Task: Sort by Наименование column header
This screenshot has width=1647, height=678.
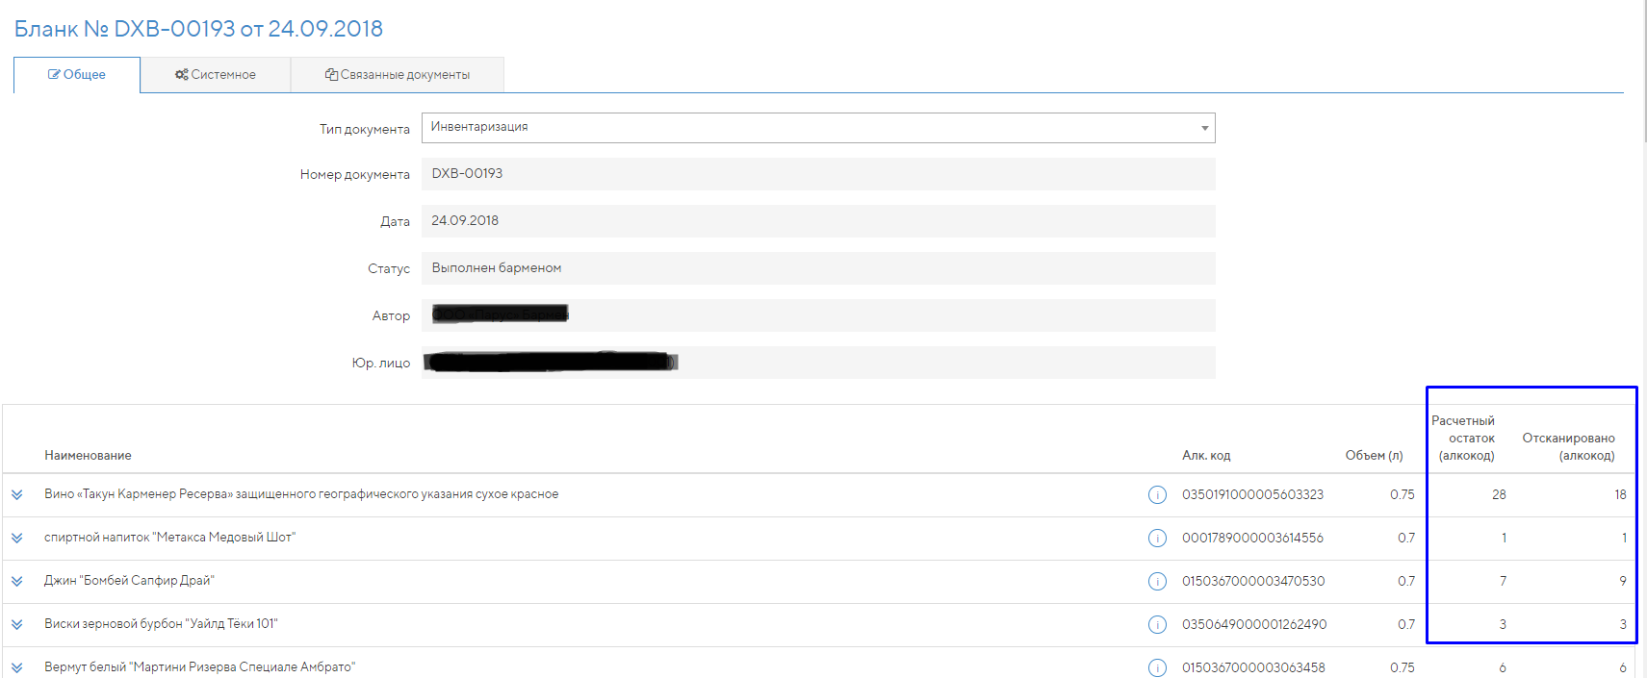Action: point(88,456)
